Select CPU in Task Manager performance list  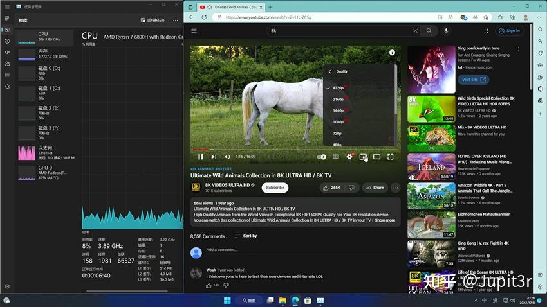[x=44, y=37]
